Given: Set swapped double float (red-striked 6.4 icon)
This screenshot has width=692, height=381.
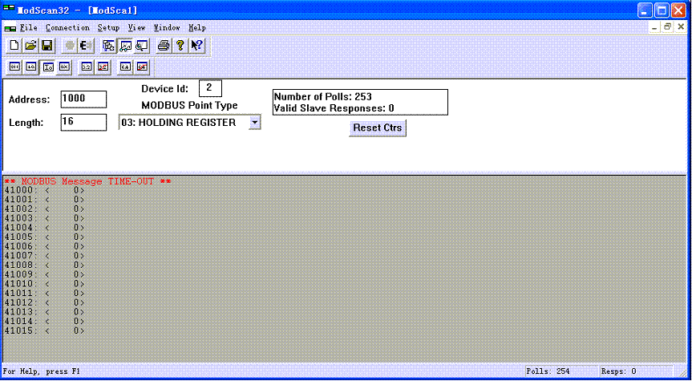Looking at the screenshot, I should [x=142, y=67].
